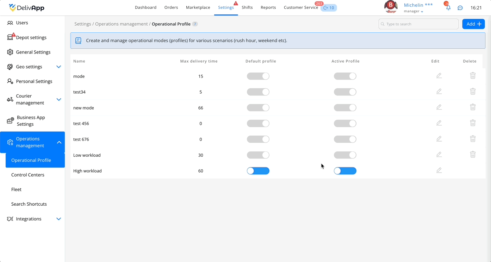Click the 10 pending counter badge
Viewport: 491px width, 262px height.
coord(329,8)
